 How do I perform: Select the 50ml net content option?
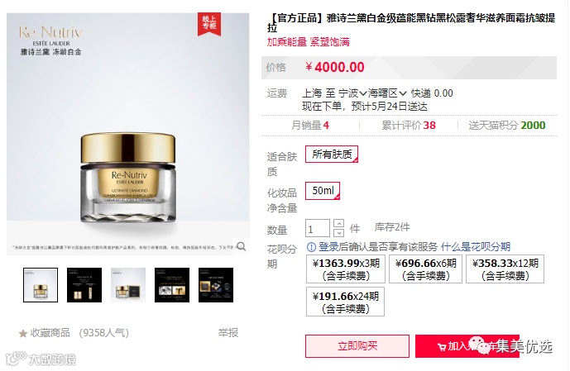tap(323, 191)
